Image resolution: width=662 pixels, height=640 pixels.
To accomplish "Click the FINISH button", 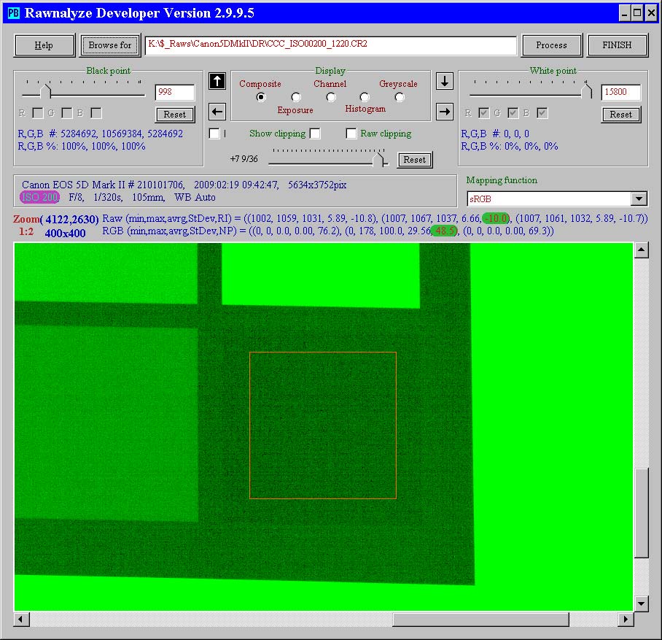I will pyautogui.click(x=617, y=45).
